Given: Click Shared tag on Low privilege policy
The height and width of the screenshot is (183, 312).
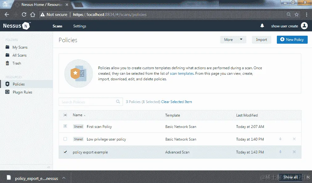Looking at the screenshot, I should (78, 139).
